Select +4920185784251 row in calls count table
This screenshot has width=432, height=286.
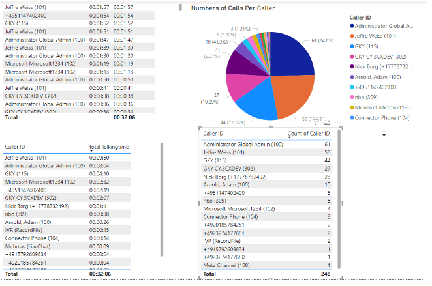267,225
